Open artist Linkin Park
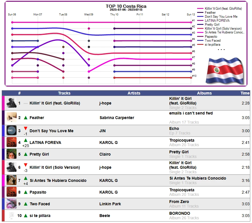Screen dimensions: 252x223 pyautogui.click(x=110, y=204)
